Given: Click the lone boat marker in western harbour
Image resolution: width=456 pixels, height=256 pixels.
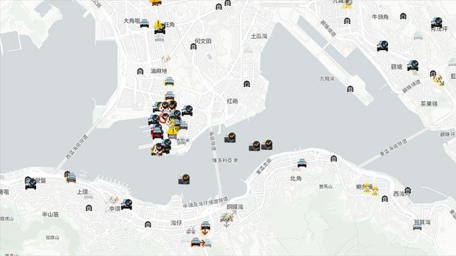Looking at the screenshot, I should click(184, 180).
